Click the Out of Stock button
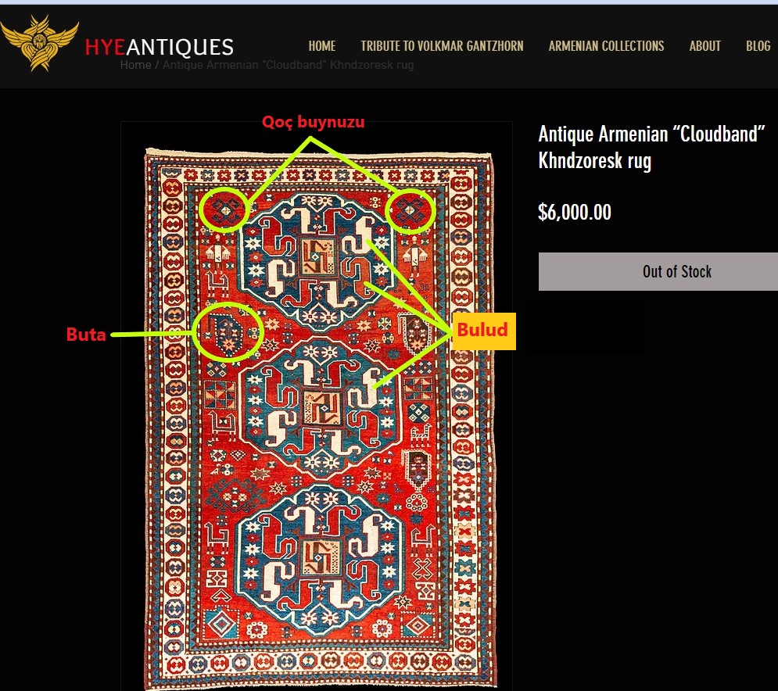778x691 pixels. (658, 271)
